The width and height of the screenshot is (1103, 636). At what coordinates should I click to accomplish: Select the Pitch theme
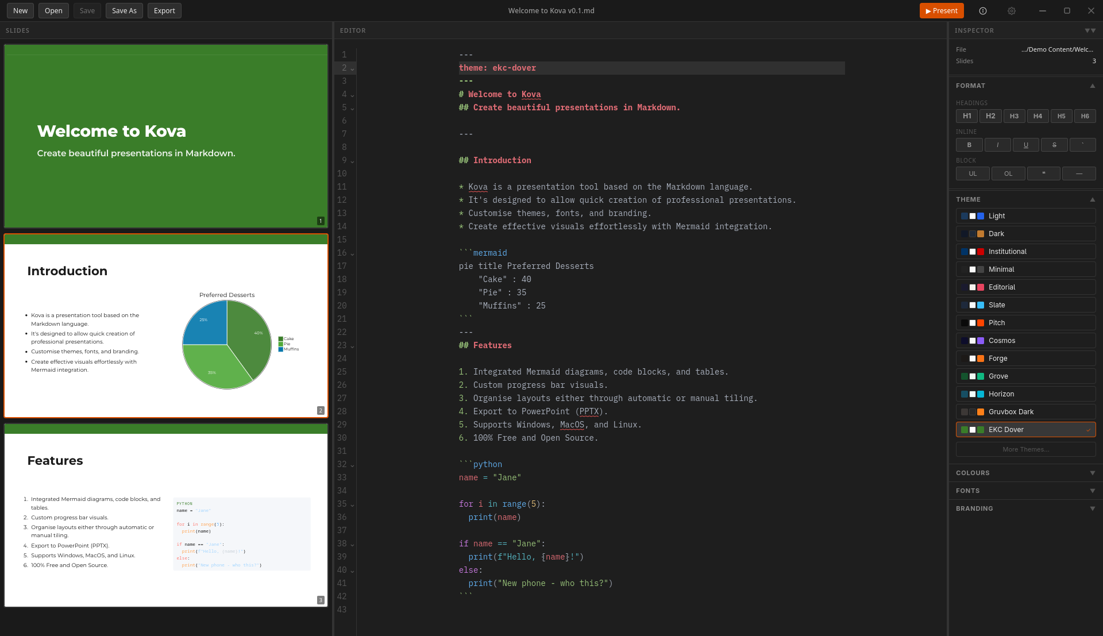click(1025, 323)
